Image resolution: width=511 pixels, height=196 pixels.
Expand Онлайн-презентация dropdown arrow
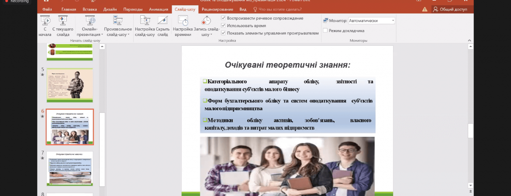click(x=102, y=34)
